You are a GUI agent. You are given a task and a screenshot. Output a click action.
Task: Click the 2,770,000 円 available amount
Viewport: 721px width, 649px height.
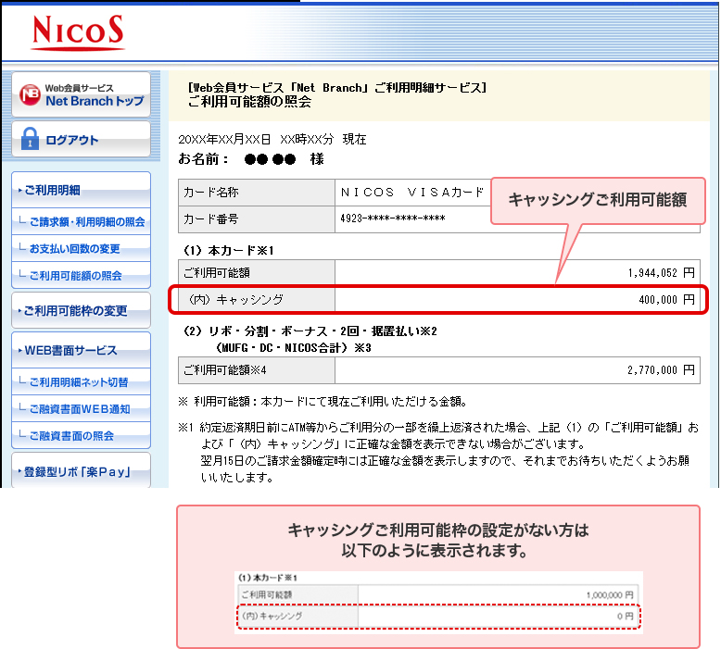tap(656, 370)
